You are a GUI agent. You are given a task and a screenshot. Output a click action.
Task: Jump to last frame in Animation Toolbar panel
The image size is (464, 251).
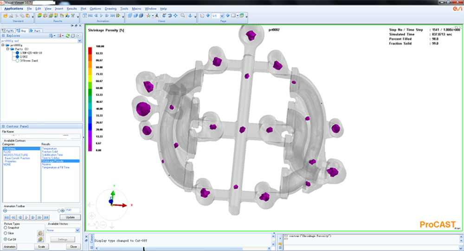46,217
